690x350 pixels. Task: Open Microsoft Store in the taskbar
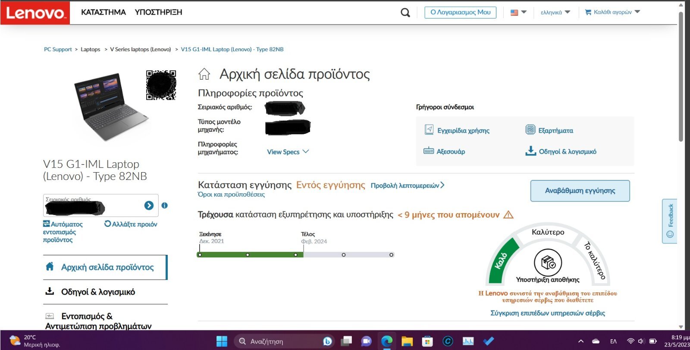pos(427,341)
